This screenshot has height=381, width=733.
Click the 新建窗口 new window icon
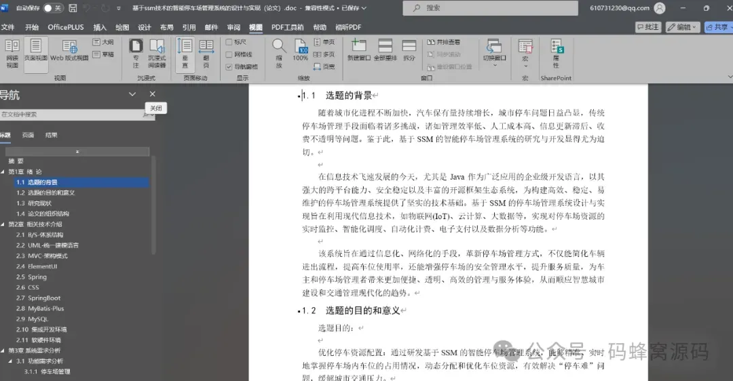(x=358, y=50)
